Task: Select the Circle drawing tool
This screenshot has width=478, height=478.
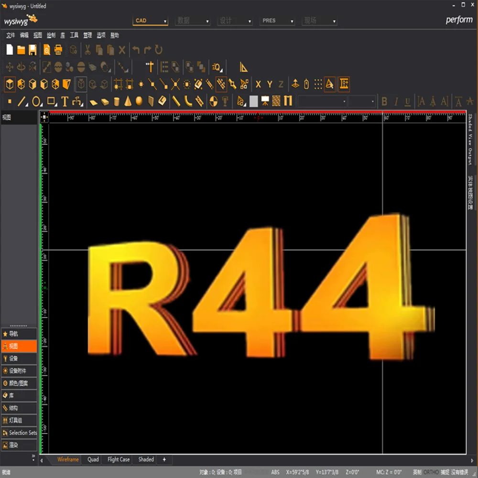Action: (36, 101)
